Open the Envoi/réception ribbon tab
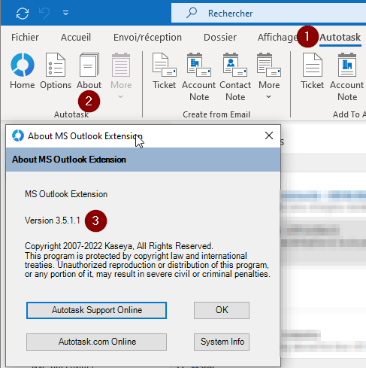366x368 pixels. tap(147, 38)
